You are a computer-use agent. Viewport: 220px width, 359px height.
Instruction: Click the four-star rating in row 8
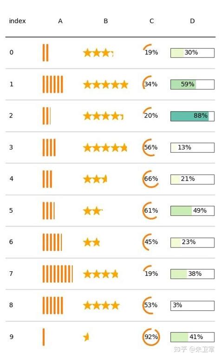[x=101, y=305]
